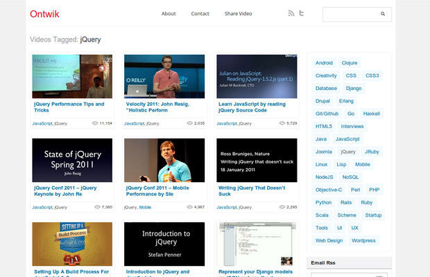This screenshot has height=277, width=430.
Task: Open 'jQuery Conf 2011 – jQuery Keynote' title
Action: (x=65, y=190)
